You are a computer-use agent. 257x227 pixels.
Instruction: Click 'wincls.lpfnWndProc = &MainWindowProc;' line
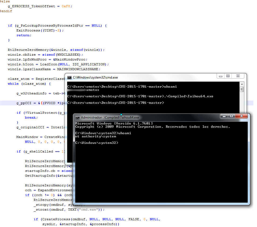click(x=48, y=60)
